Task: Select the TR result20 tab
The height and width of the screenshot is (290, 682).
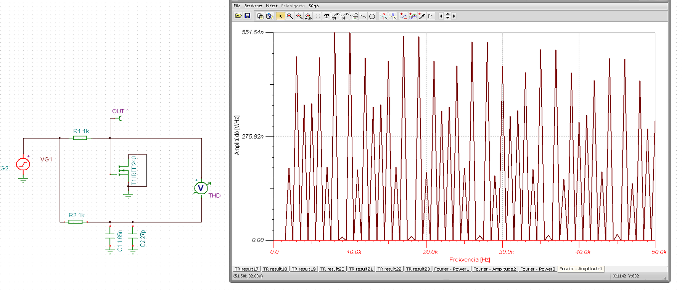Action: [332, 269]
